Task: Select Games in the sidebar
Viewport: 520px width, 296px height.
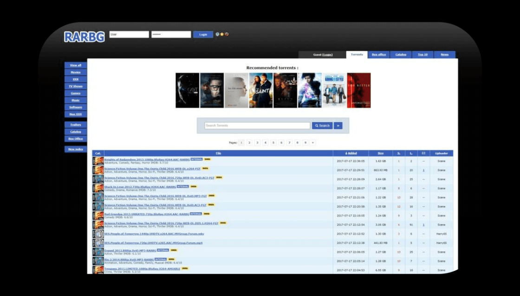Action: (x=76, y=93)
